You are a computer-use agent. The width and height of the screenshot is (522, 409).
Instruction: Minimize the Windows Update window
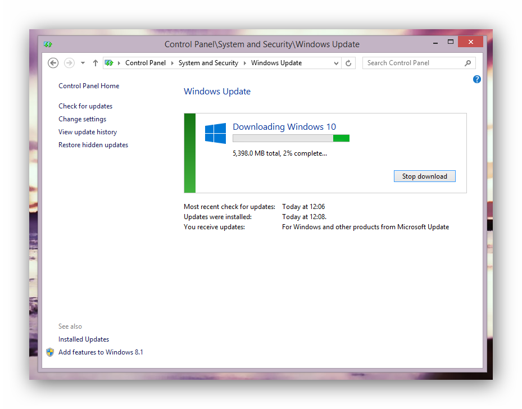(x=435, y=42)
